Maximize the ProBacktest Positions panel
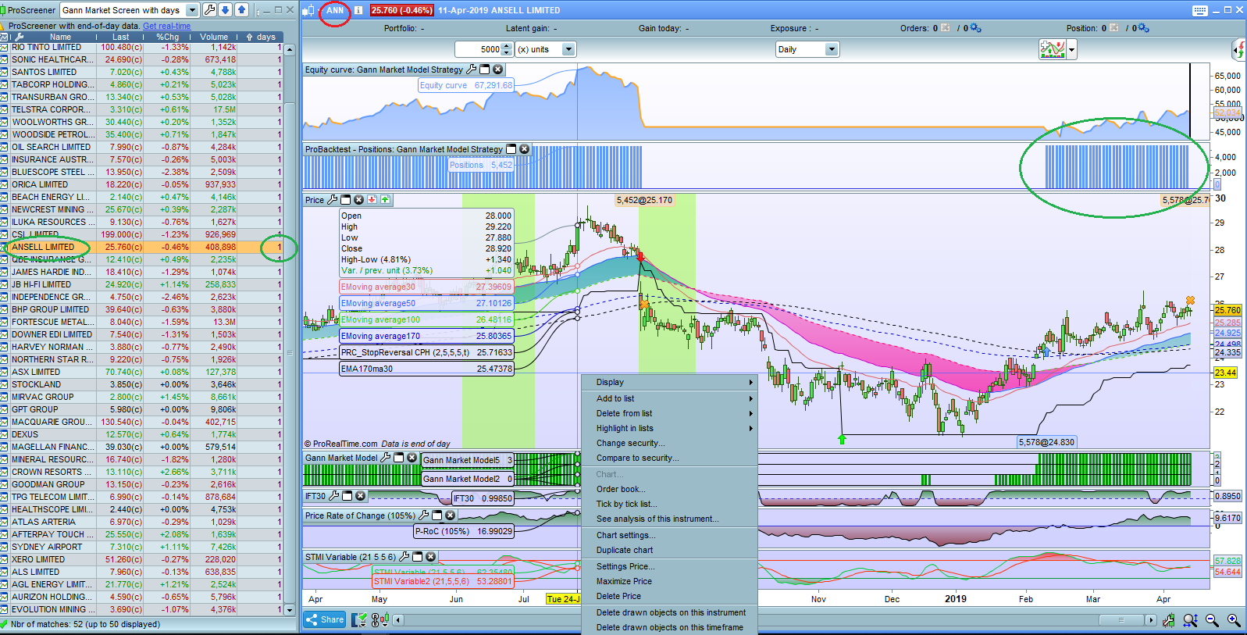The height and width of the screenshot is (635, 1247). coord(511,149)
